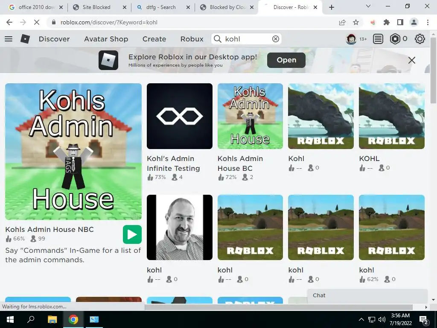Expand tab search chevron
The height and width of the screenshot is (328, 437).
pos(368,6)
